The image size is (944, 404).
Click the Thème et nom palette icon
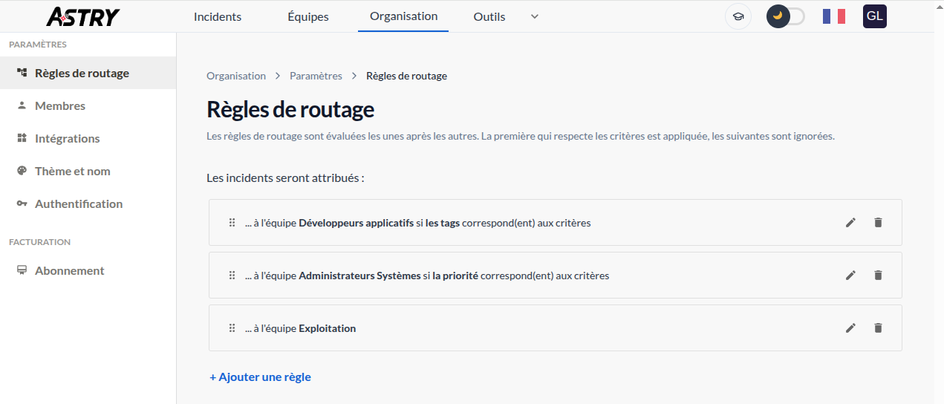(22, 171)
